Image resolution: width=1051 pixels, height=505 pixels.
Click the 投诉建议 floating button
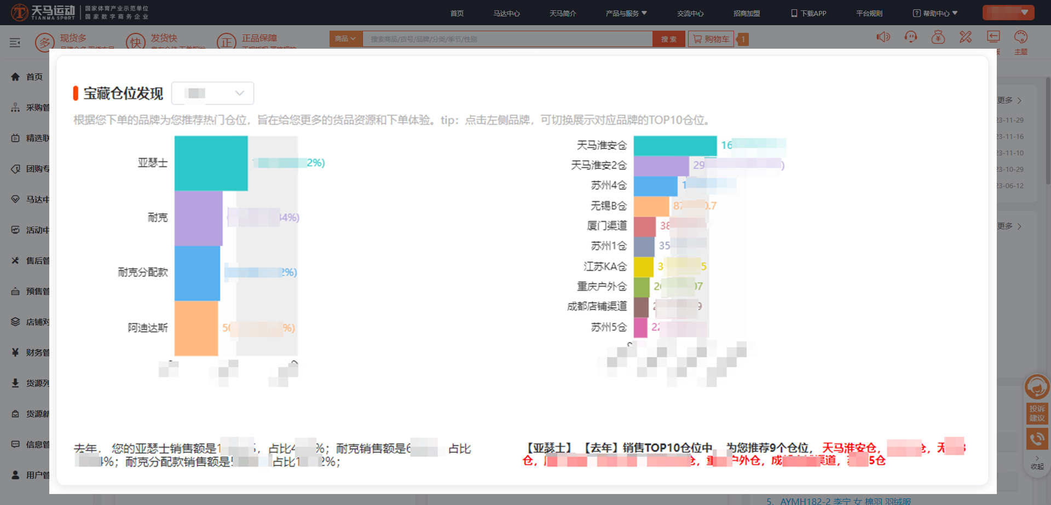click(x=1037, y=413)
